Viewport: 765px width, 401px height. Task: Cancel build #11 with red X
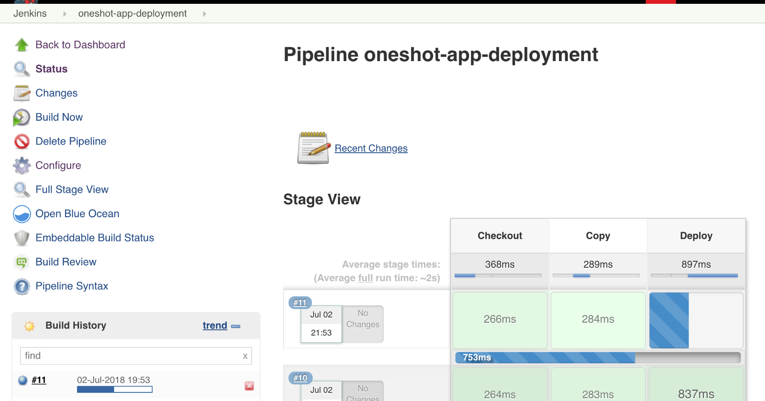(249, 386)
